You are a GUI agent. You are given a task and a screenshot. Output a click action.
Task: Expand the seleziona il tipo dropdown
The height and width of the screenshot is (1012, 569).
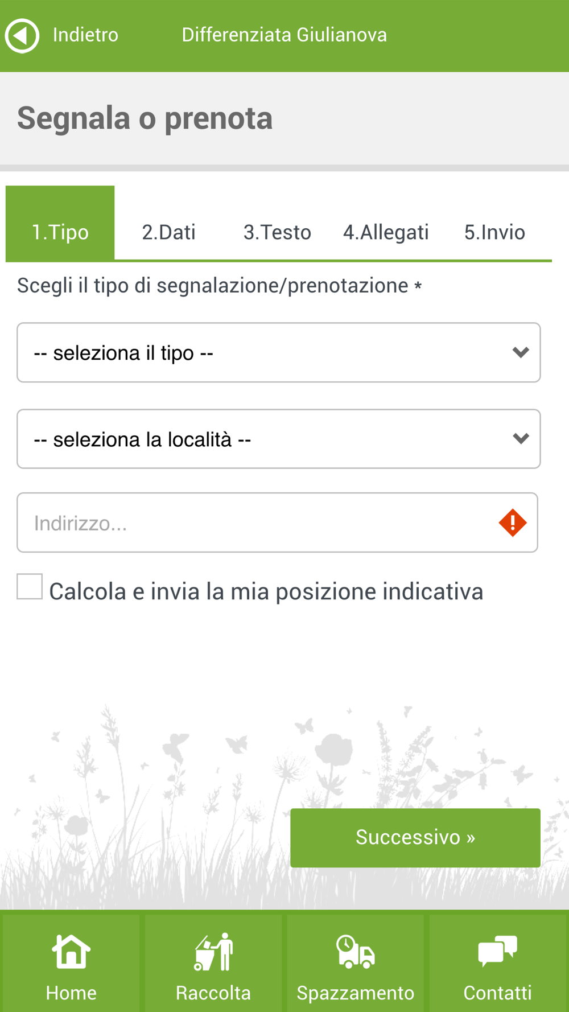click(279, 353)
